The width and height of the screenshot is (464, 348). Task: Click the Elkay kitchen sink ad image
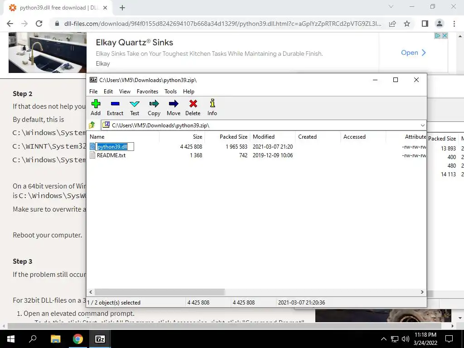coord(47,53)
